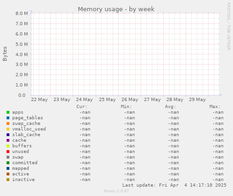Select the 'buffers' legend label
Screen dimensions: 233x196
coord(22,146)
